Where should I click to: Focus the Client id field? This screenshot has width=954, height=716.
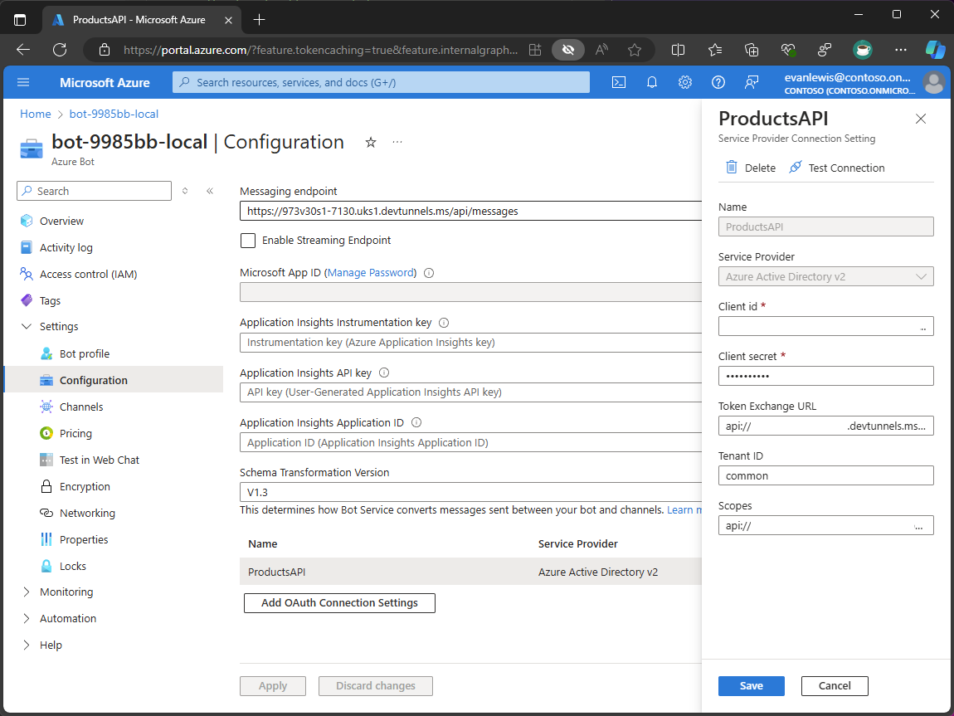click(825, 327)
